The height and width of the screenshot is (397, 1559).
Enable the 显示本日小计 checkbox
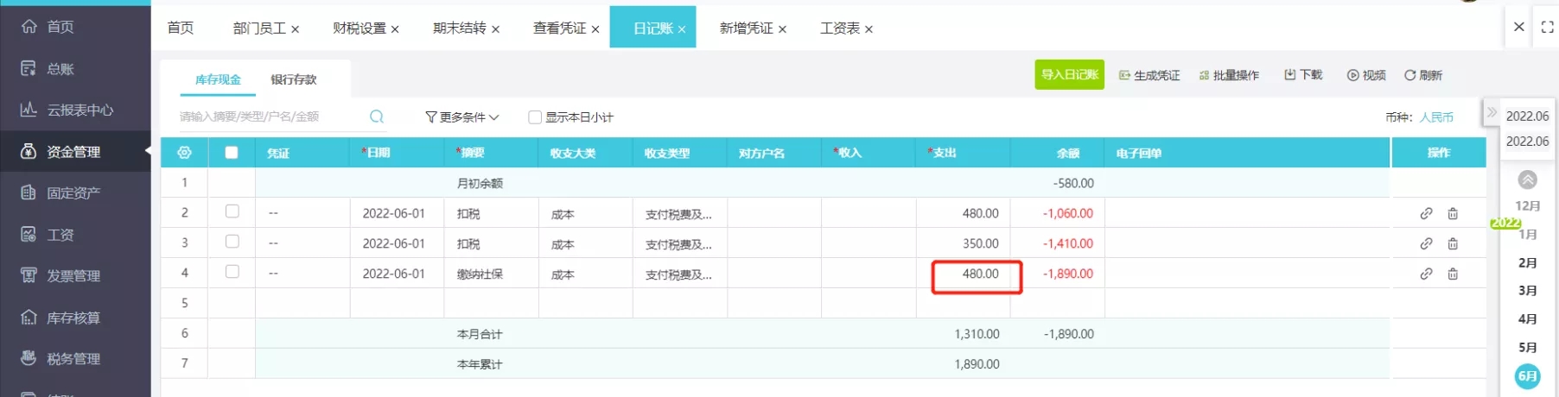535,117
